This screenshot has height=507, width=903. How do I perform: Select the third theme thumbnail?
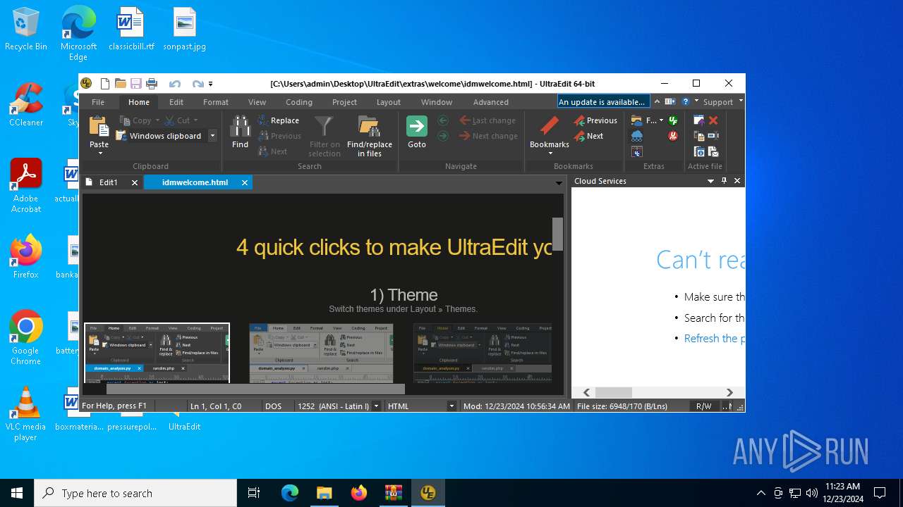tap(483, 353)
